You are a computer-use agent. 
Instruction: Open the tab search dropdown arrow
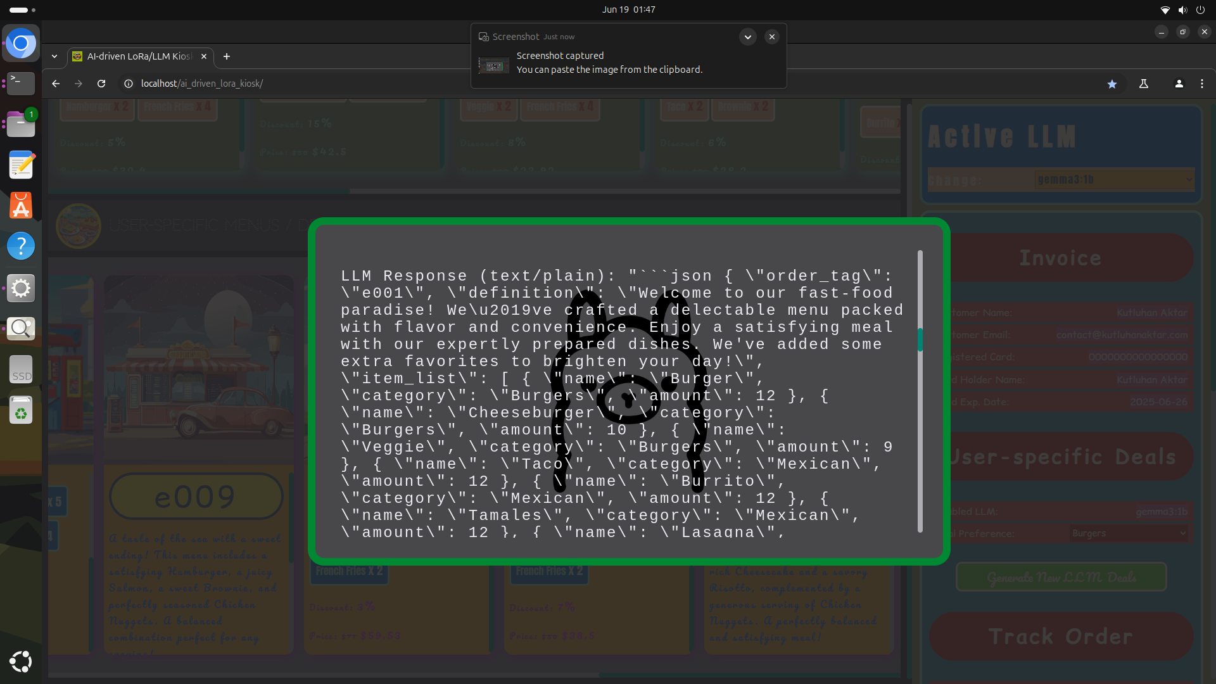(54, 56)
